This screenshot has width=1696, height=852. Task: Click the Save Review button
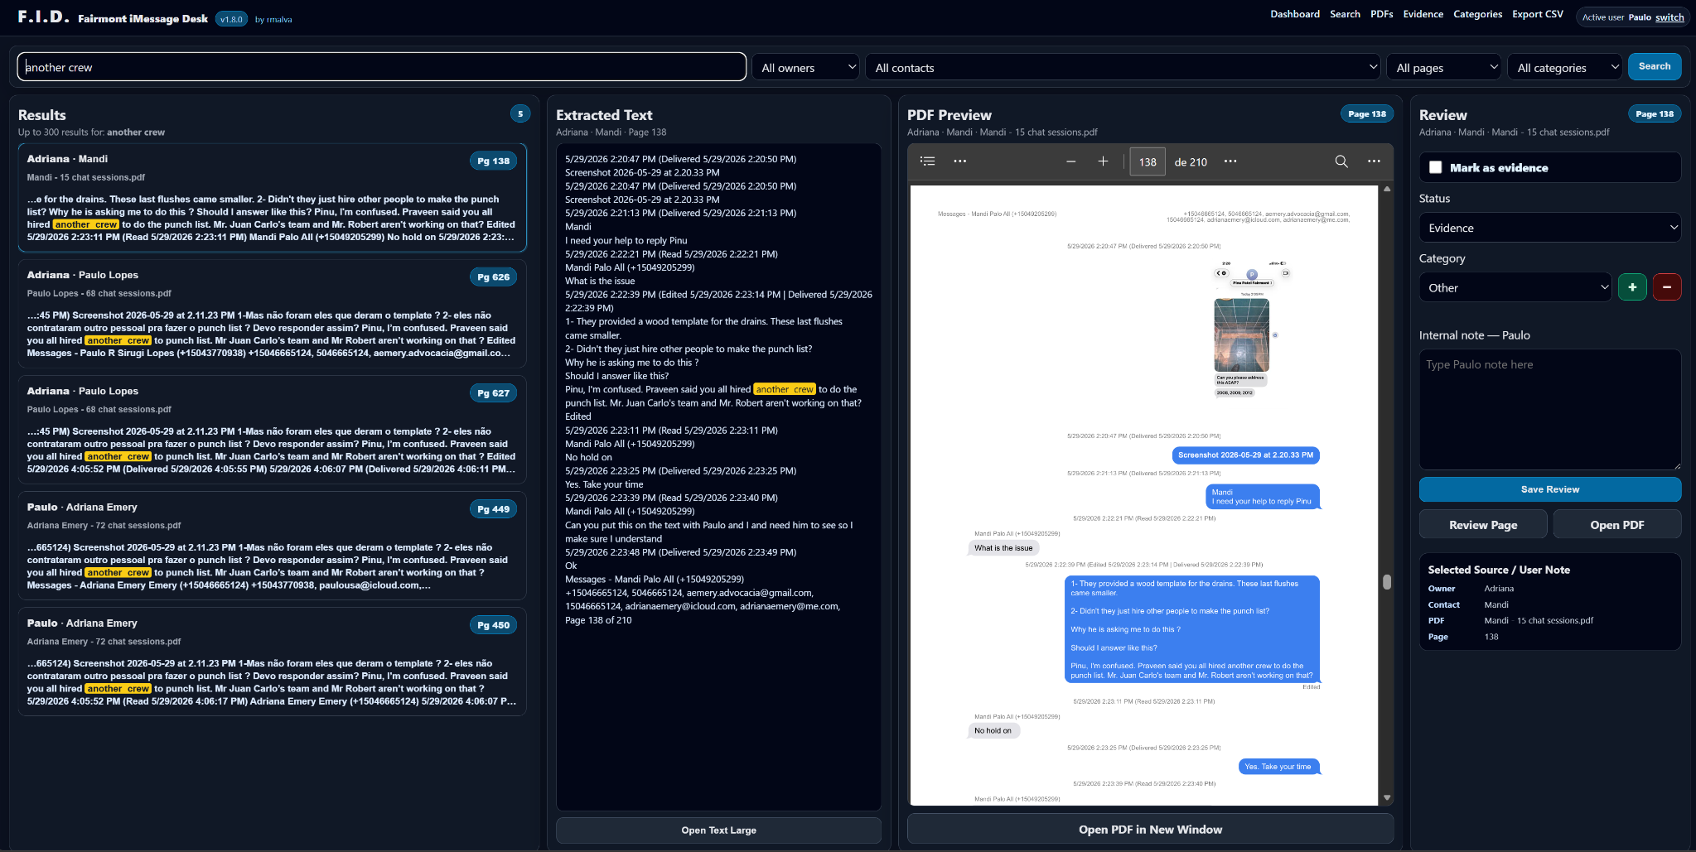(1549, 489)
